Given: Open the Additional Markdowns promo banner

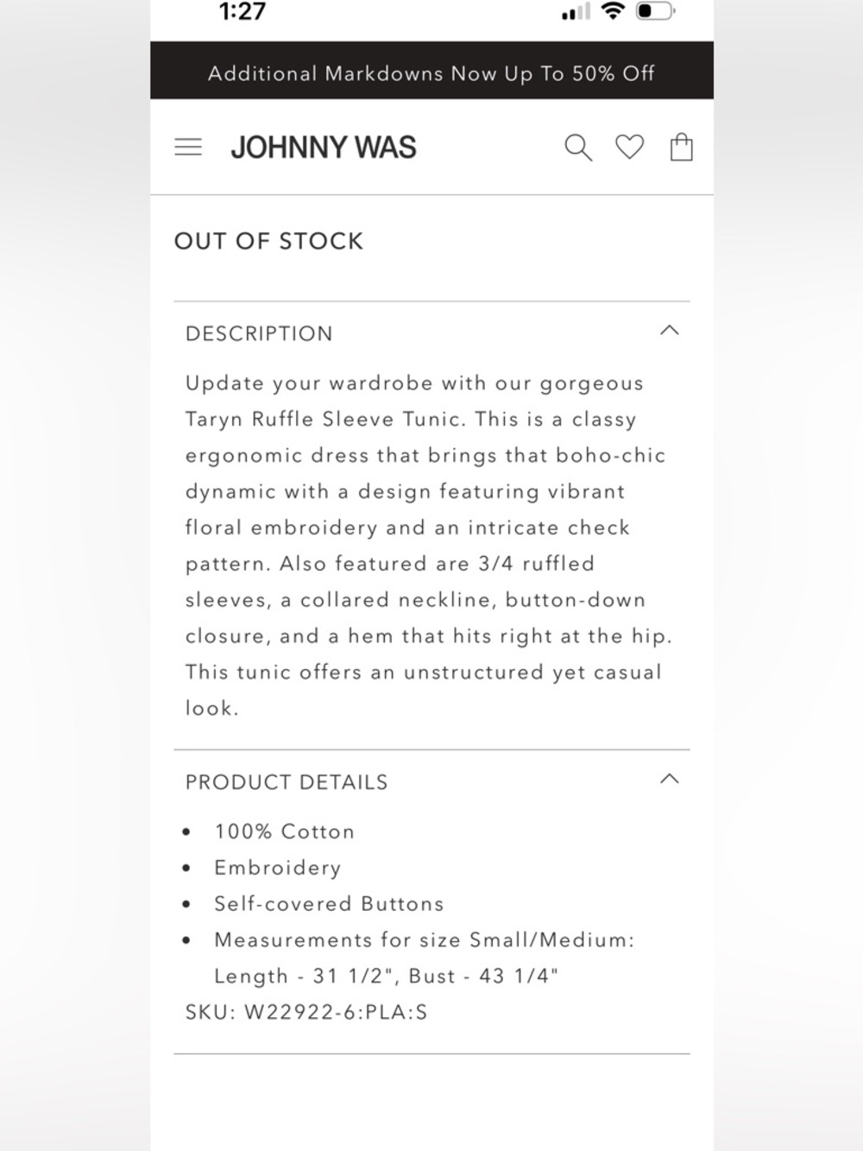Looking at the screenshot, I should (x=431, y=73).
